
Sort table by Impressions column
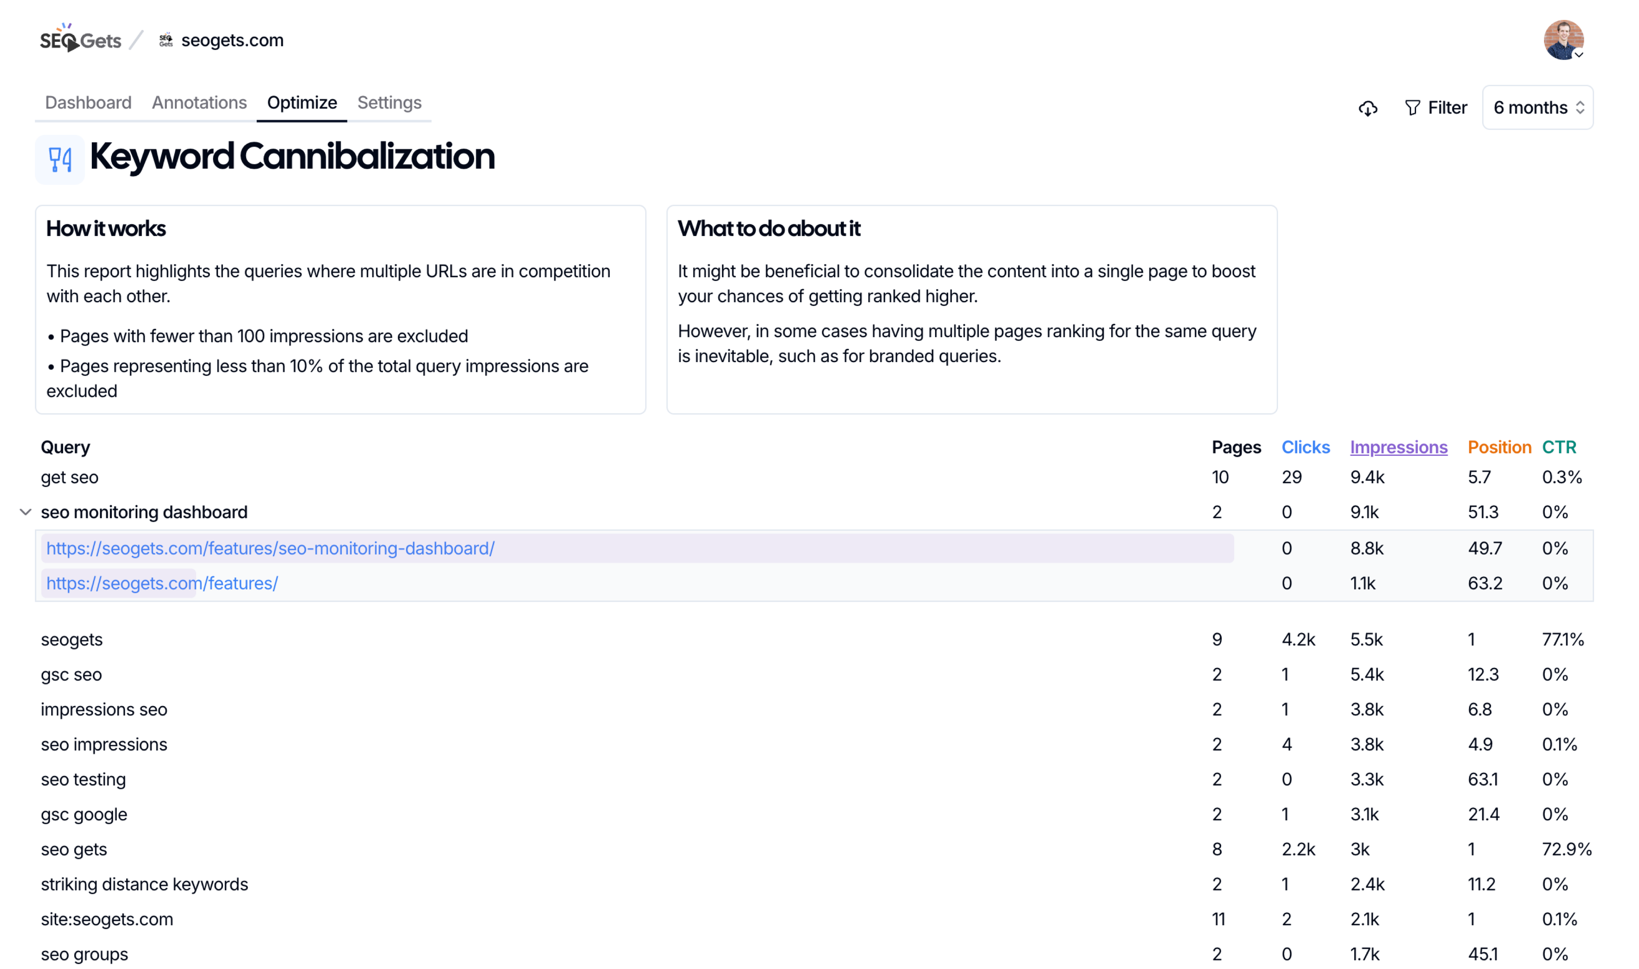click(x=1398, y=447)
